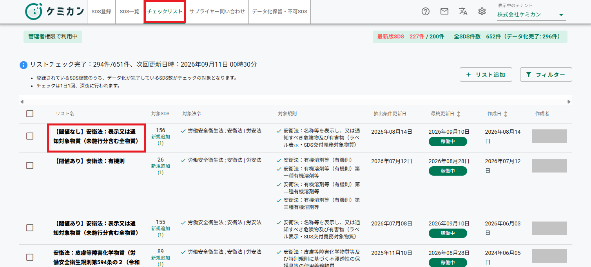Sort by 最終更新日 arrow icon
591x267 pixels.
click(459, 114)
